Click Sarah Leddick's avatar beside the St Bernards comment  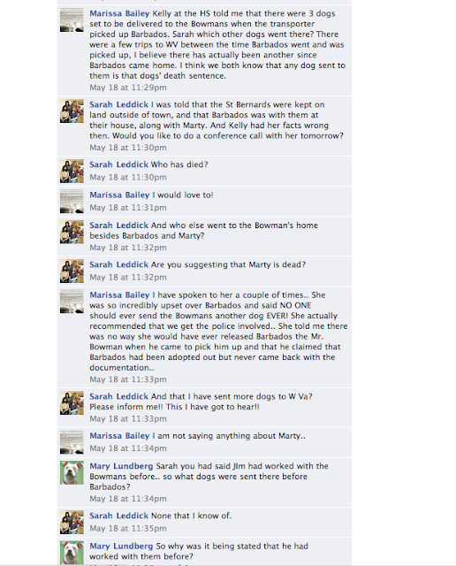(72, 111)
